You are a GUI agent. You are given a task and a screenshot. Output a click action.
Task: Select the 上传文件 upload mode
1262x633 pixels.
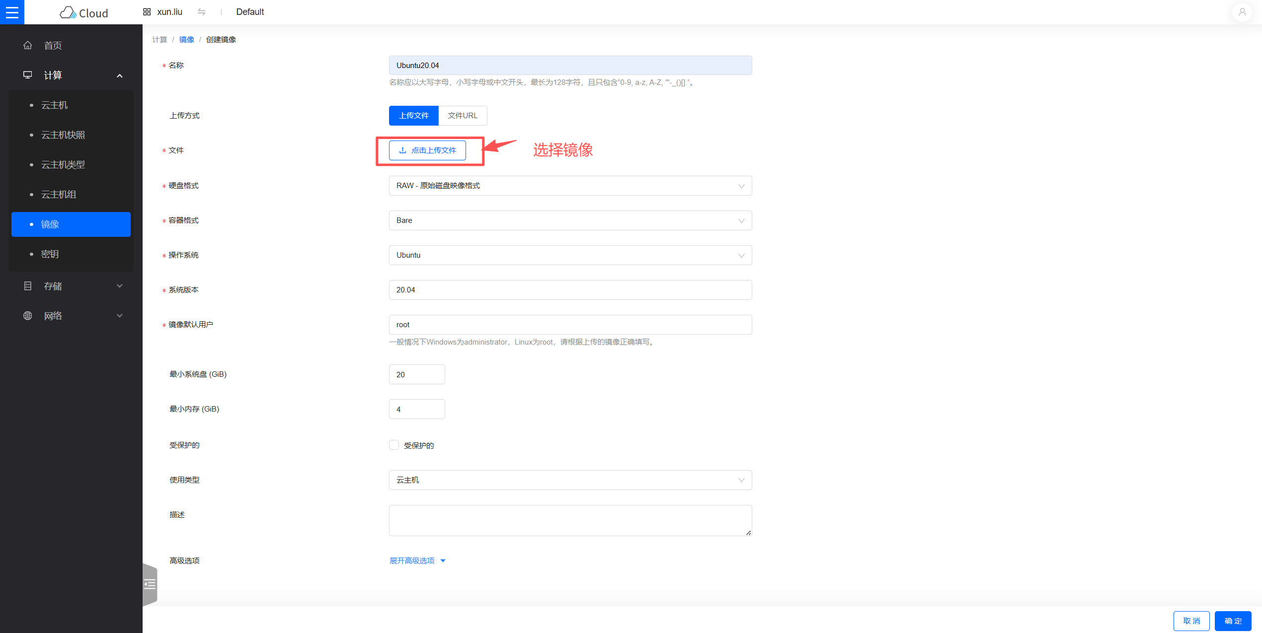coord(413,115)
